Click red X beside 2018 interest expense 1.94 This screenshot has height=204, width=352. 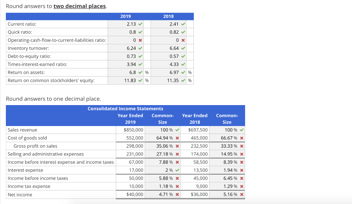coord(242,170)
